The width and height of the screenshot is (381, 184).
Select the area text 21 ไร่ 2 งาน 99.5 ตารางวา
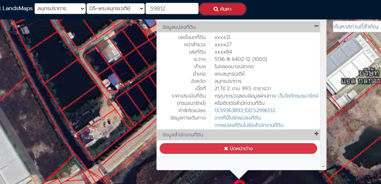click(x=243, y=88)
